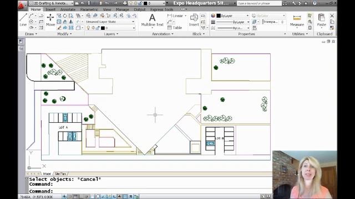Click the black layer color swatch in Layers
The width and height of the screenshot is (355, 199).
(103, 28)
